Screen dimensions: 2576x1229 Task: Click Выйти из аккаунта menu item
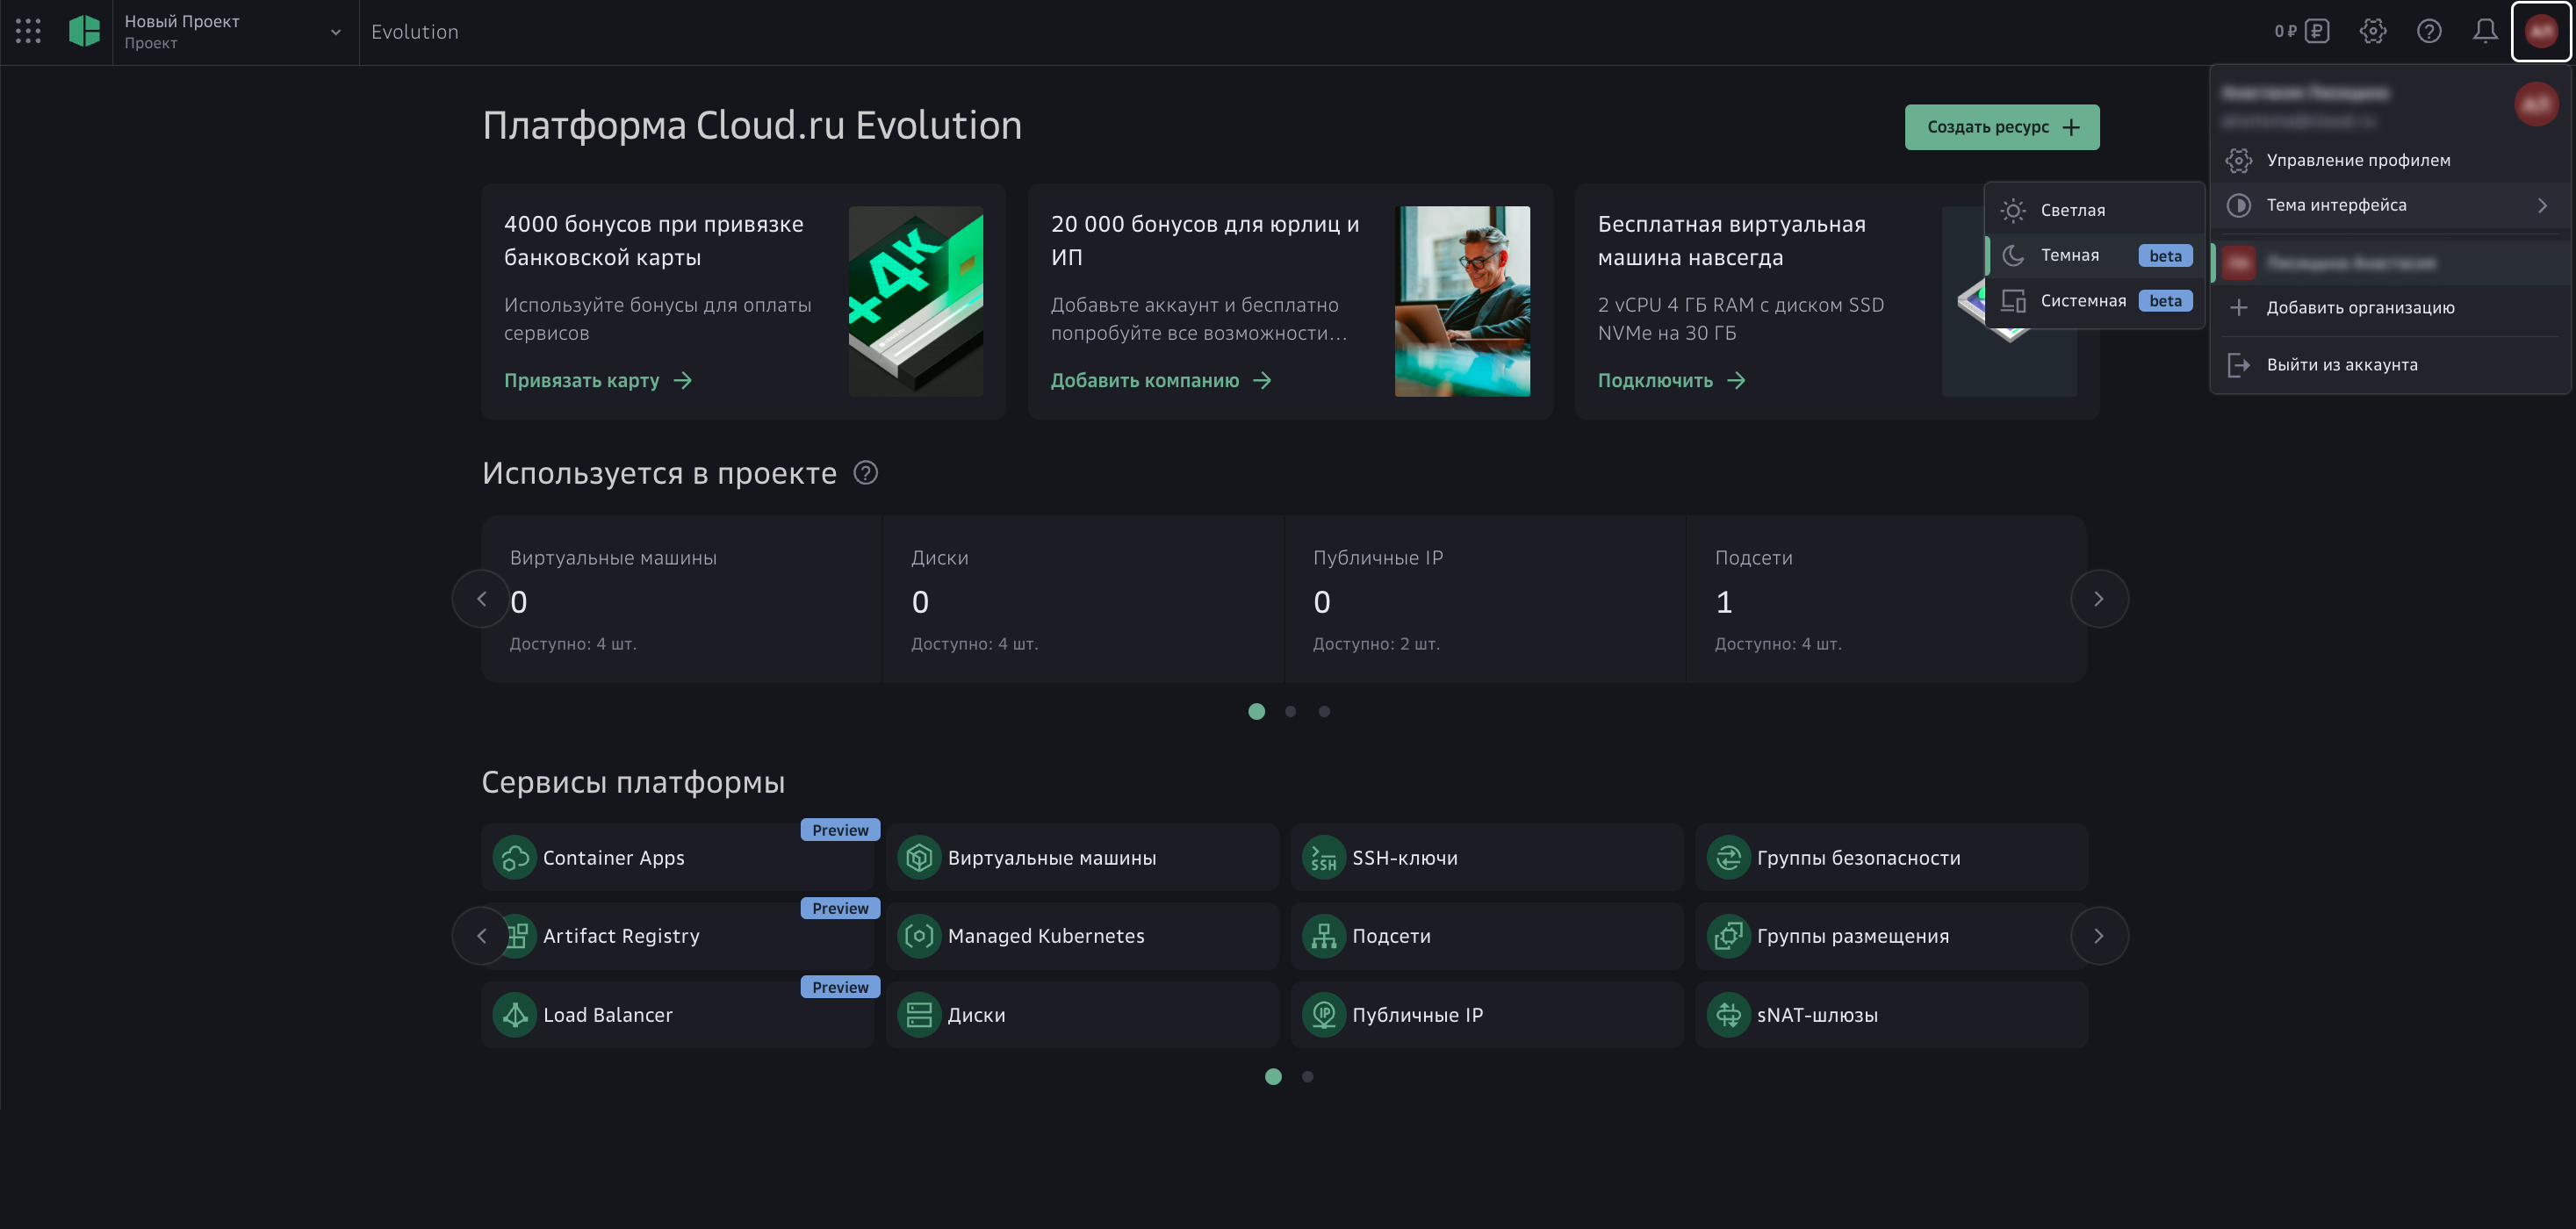[x=2389, y=365]
